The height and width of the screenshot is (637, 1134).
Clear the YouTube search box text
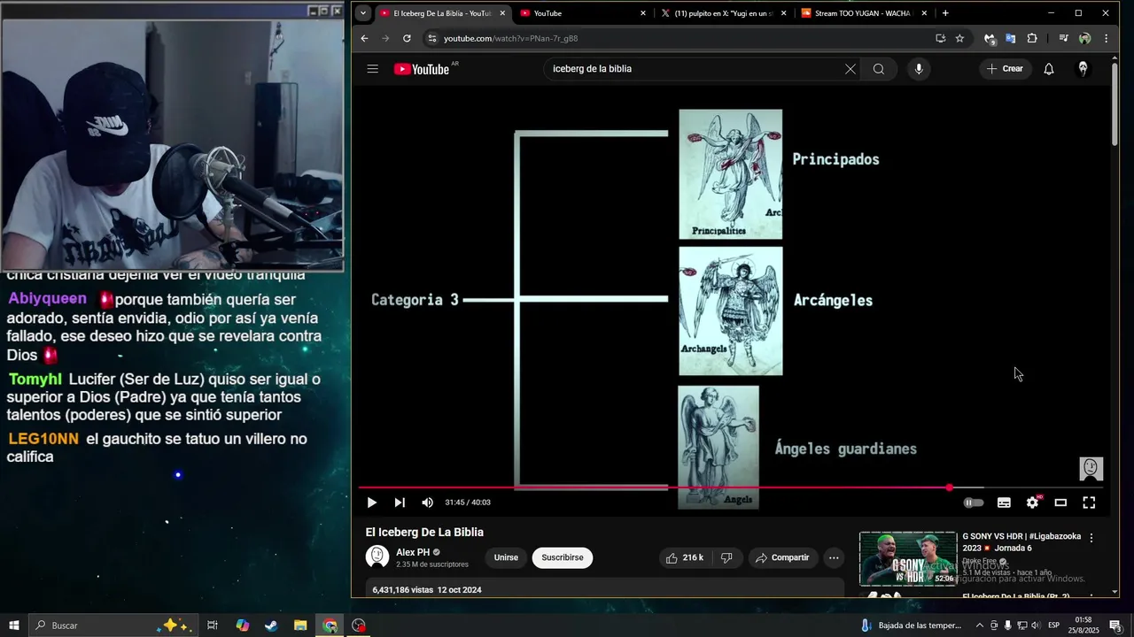click(x=850, y=69)
